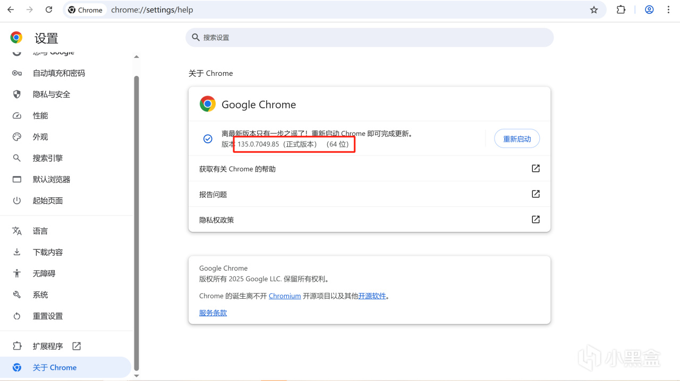This screenshot has width=680, height=381.
Task: Open the 报告问题 row
Action: 369,194
